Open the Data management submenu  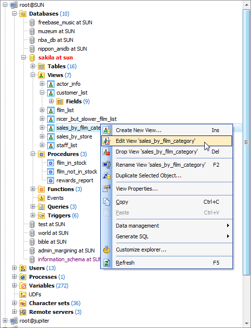[166, 226]
